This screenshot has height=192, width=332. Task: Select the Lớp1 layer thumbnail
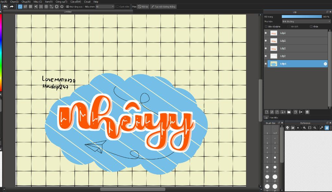point(274,64)
